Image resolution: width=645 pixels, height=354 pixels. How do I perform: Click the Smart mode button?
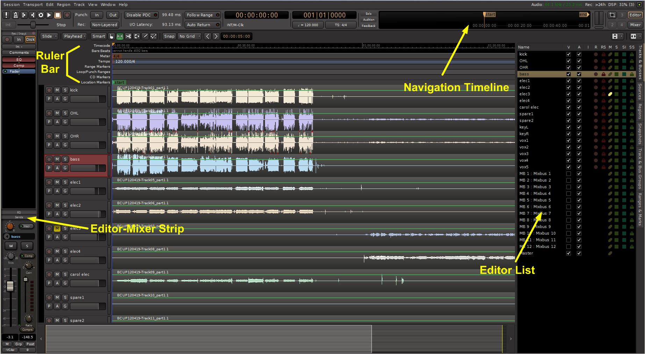(x=99, y=36)
